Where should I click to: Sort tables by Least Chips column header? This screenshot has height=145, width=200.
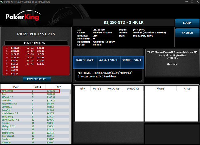pos(133,88)
